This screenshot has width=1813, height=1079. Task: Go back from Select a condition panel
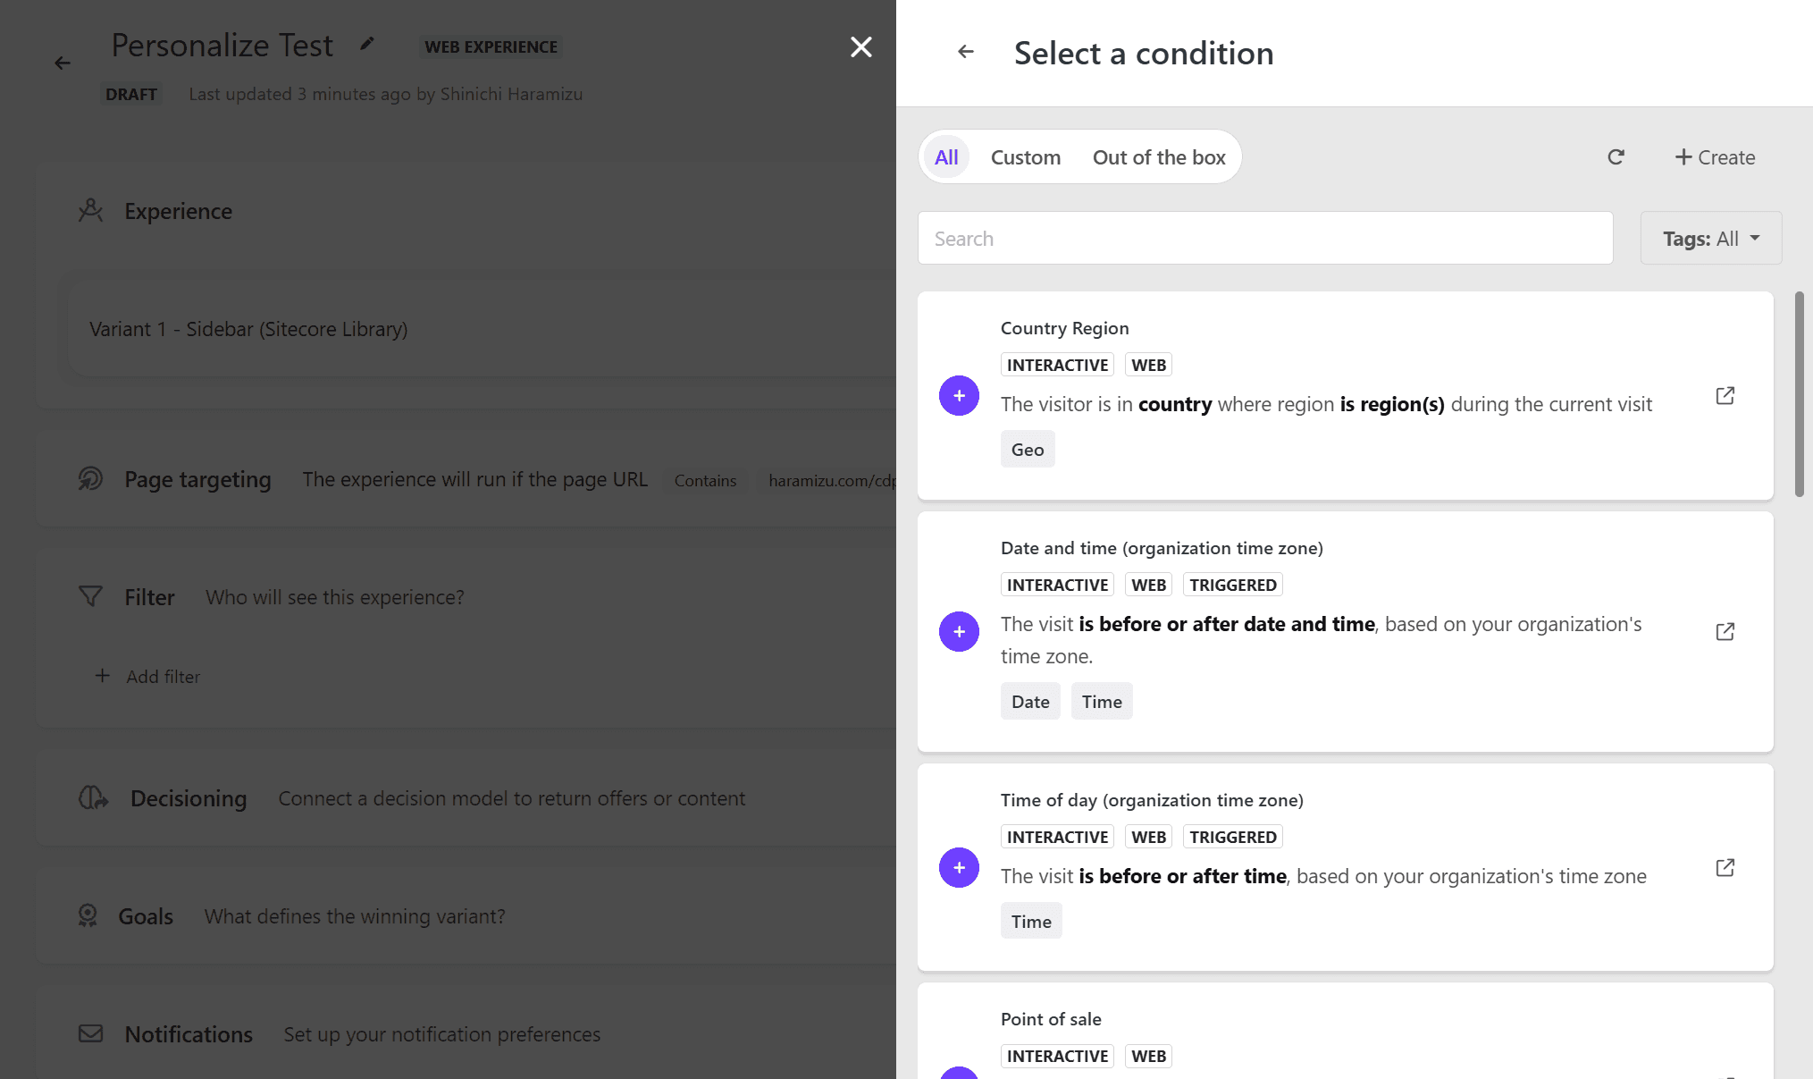coord(965,52)
